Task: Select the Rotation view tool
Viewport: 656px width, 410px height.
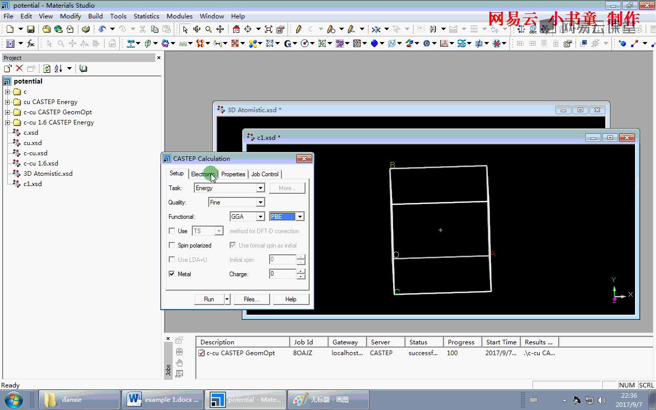Action: click(197, 29)
